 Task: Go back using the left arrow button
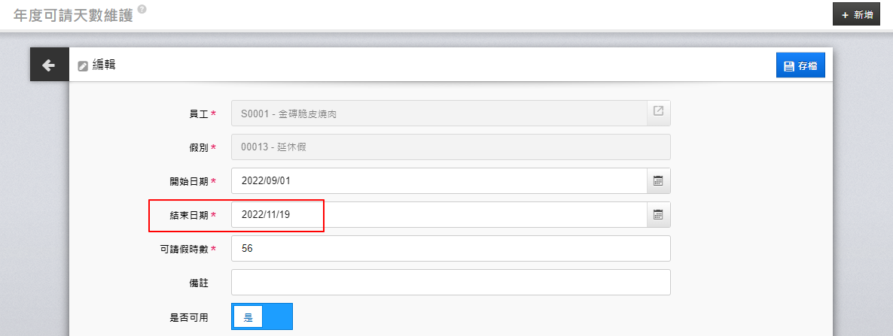(49, 65)
